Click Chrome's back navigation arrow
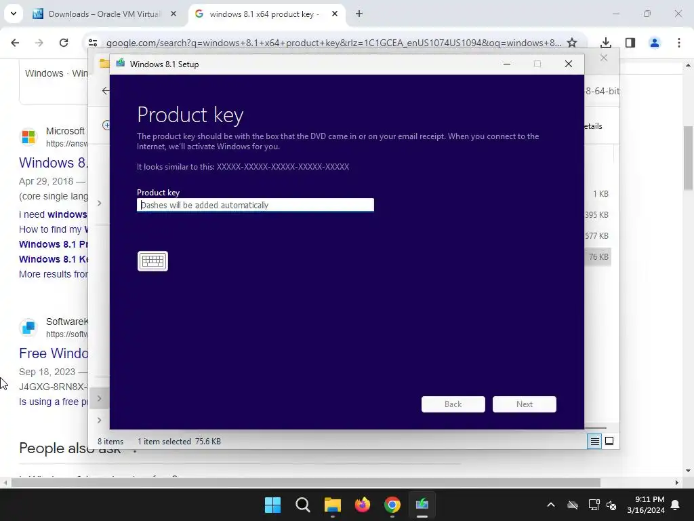Screen dimensions: 694x521 click(15, 43)
